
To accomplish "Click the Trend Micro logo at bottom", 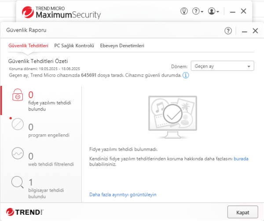I will pyautogui.click(x=23, y=211).
